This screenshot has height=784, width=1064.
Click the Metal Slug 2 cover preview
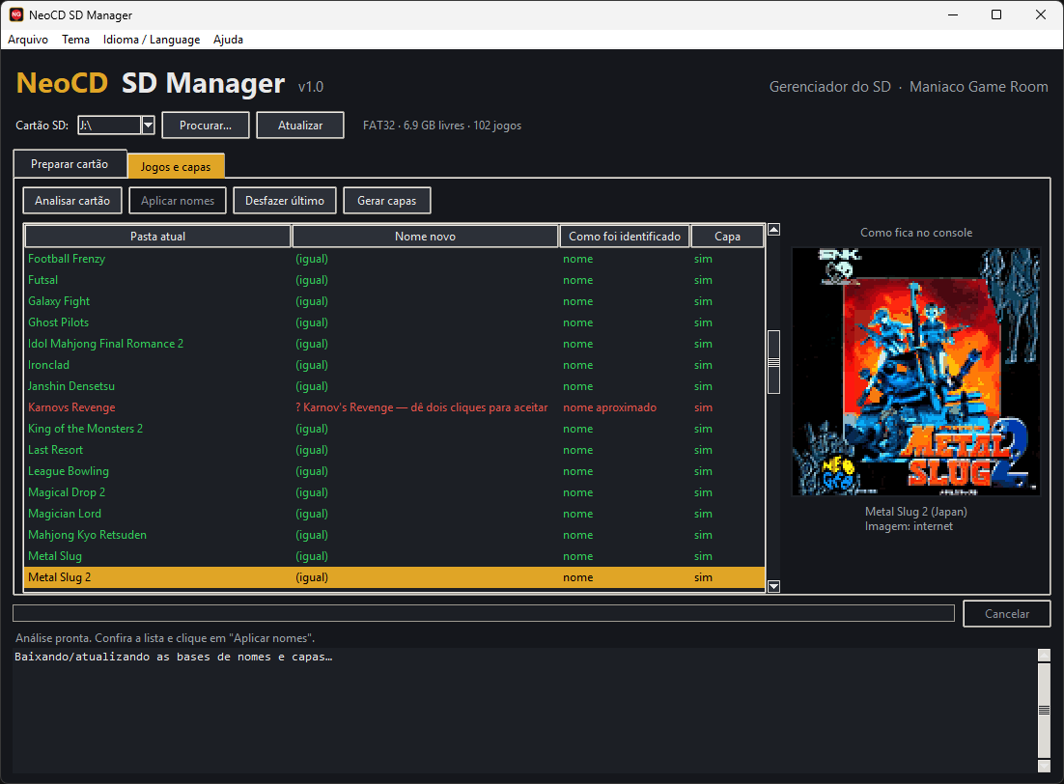916,372
